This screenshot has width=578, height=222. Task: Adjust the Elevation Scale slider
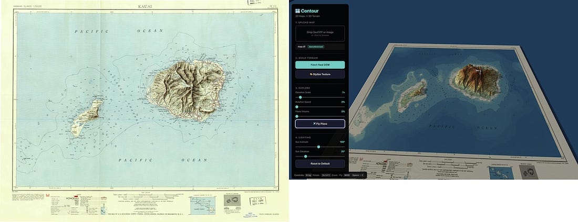(320, 97)
